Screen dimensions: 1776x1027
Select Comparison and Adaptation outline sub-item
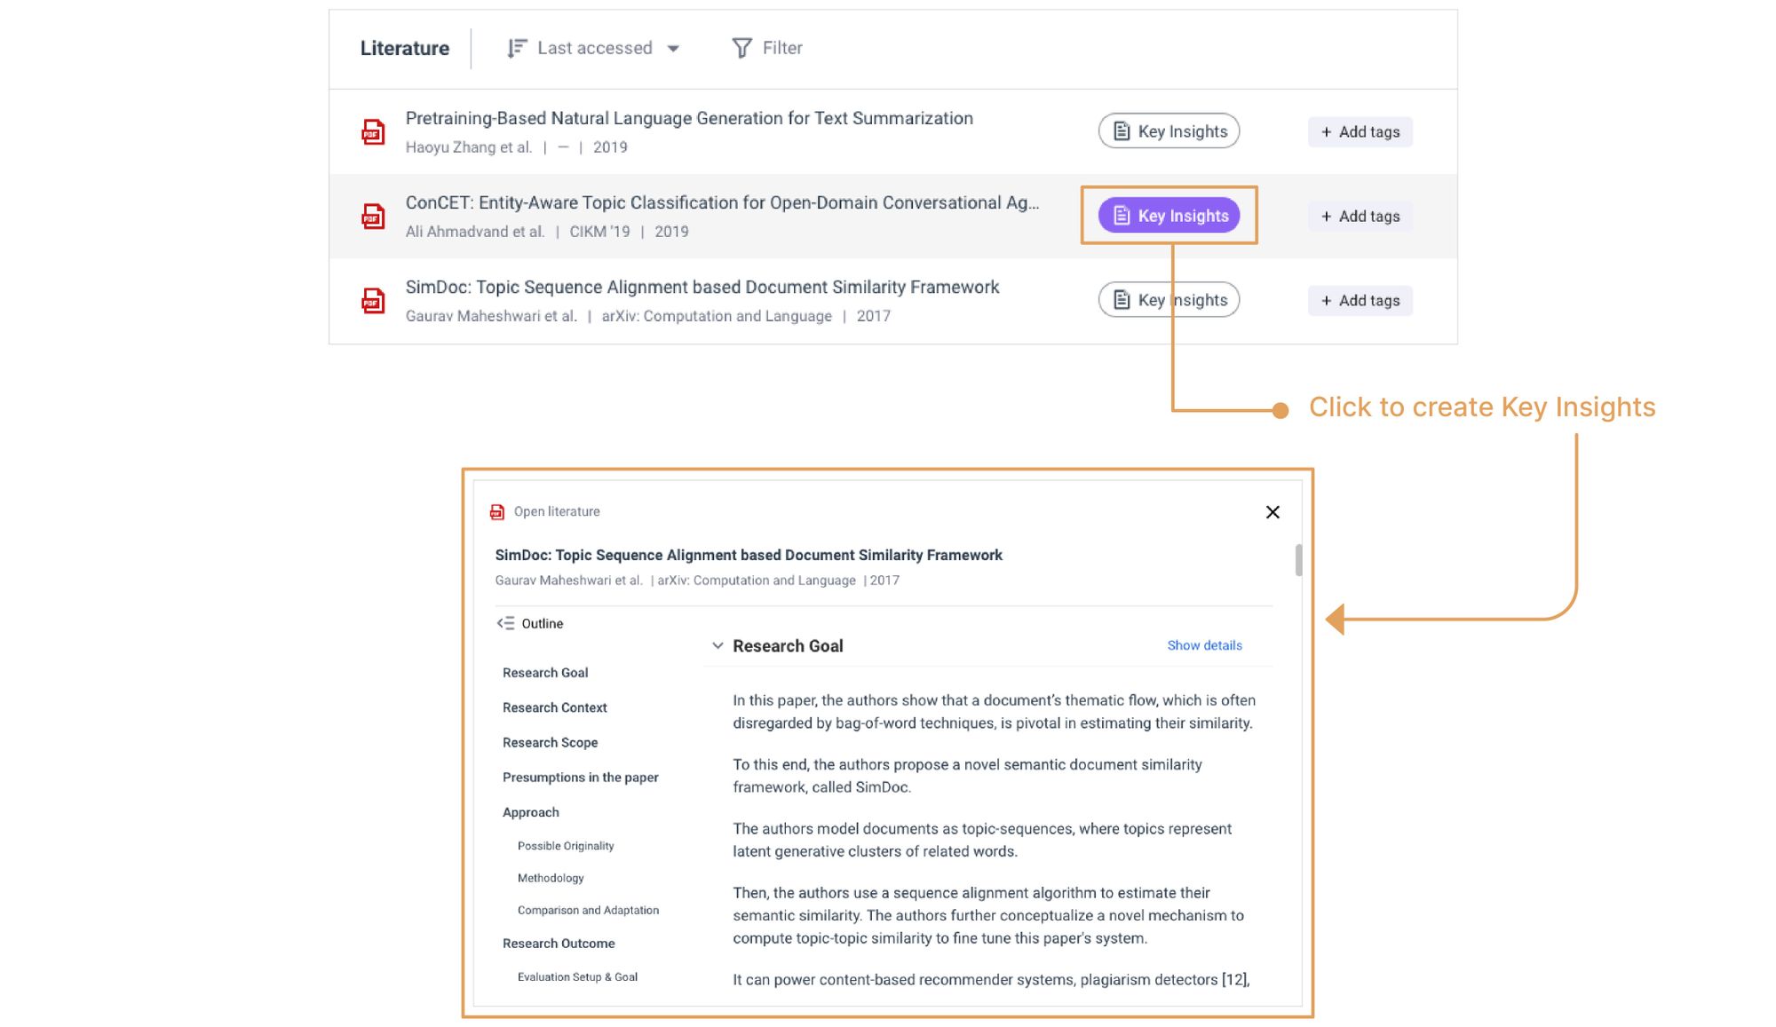pos(588,910)
